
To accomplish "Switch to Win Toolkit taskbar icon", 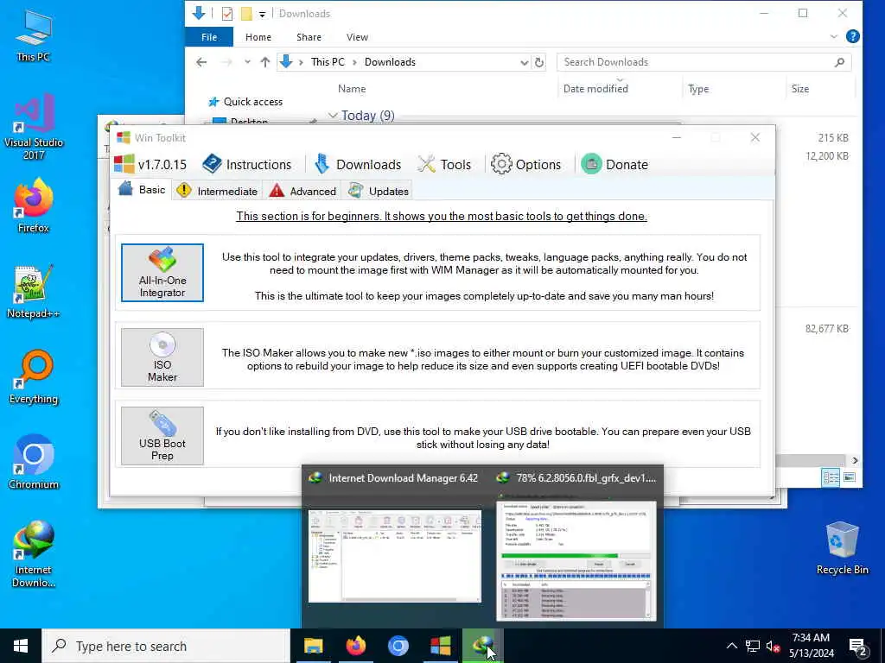I will coord(440,646).
